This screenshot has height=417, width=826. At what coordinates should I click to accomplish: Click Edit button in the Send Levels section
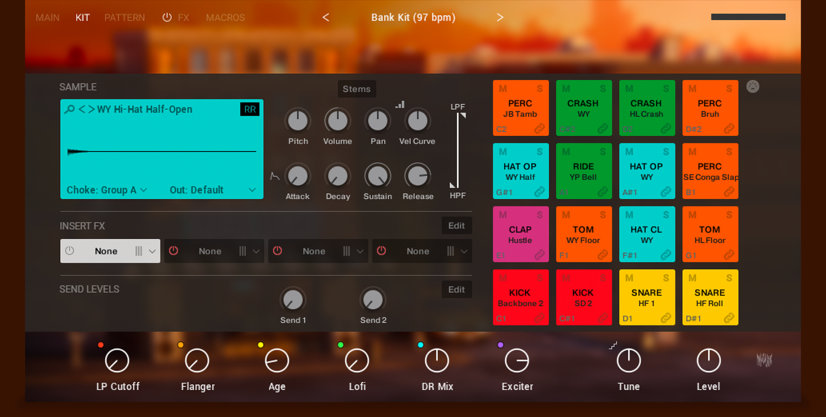[457, 290]
